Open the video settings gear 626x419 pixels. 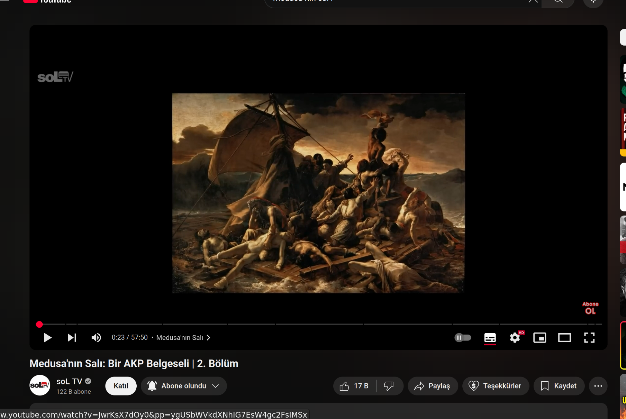pos(515,338)
